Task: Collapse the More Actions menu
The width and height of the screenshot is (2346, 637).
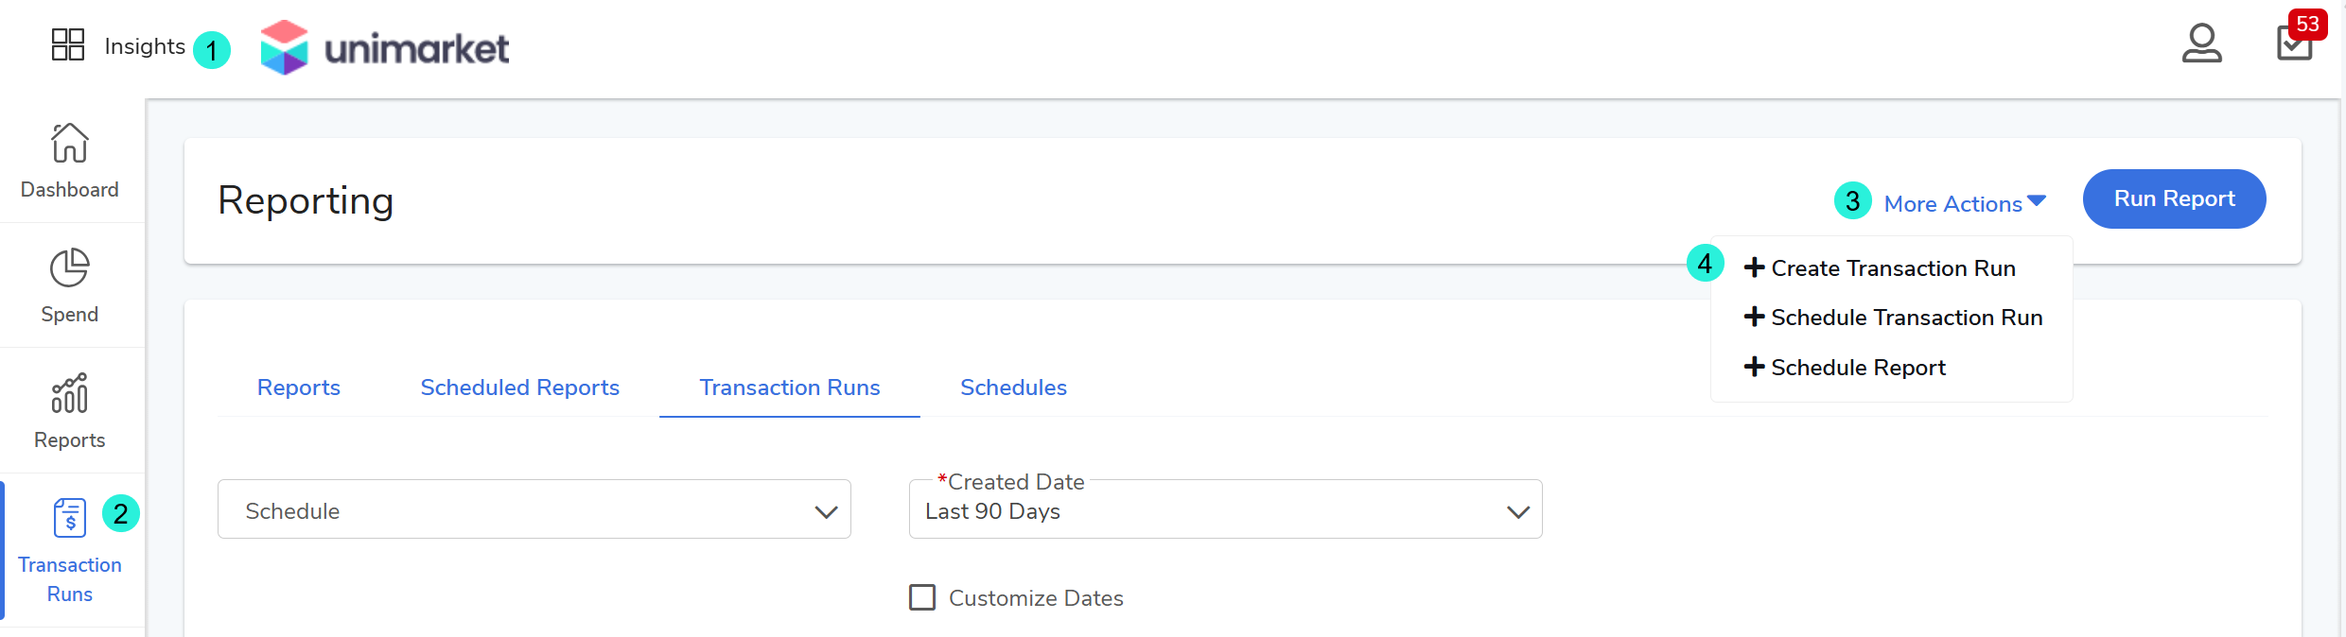Action: point(1964,203)
